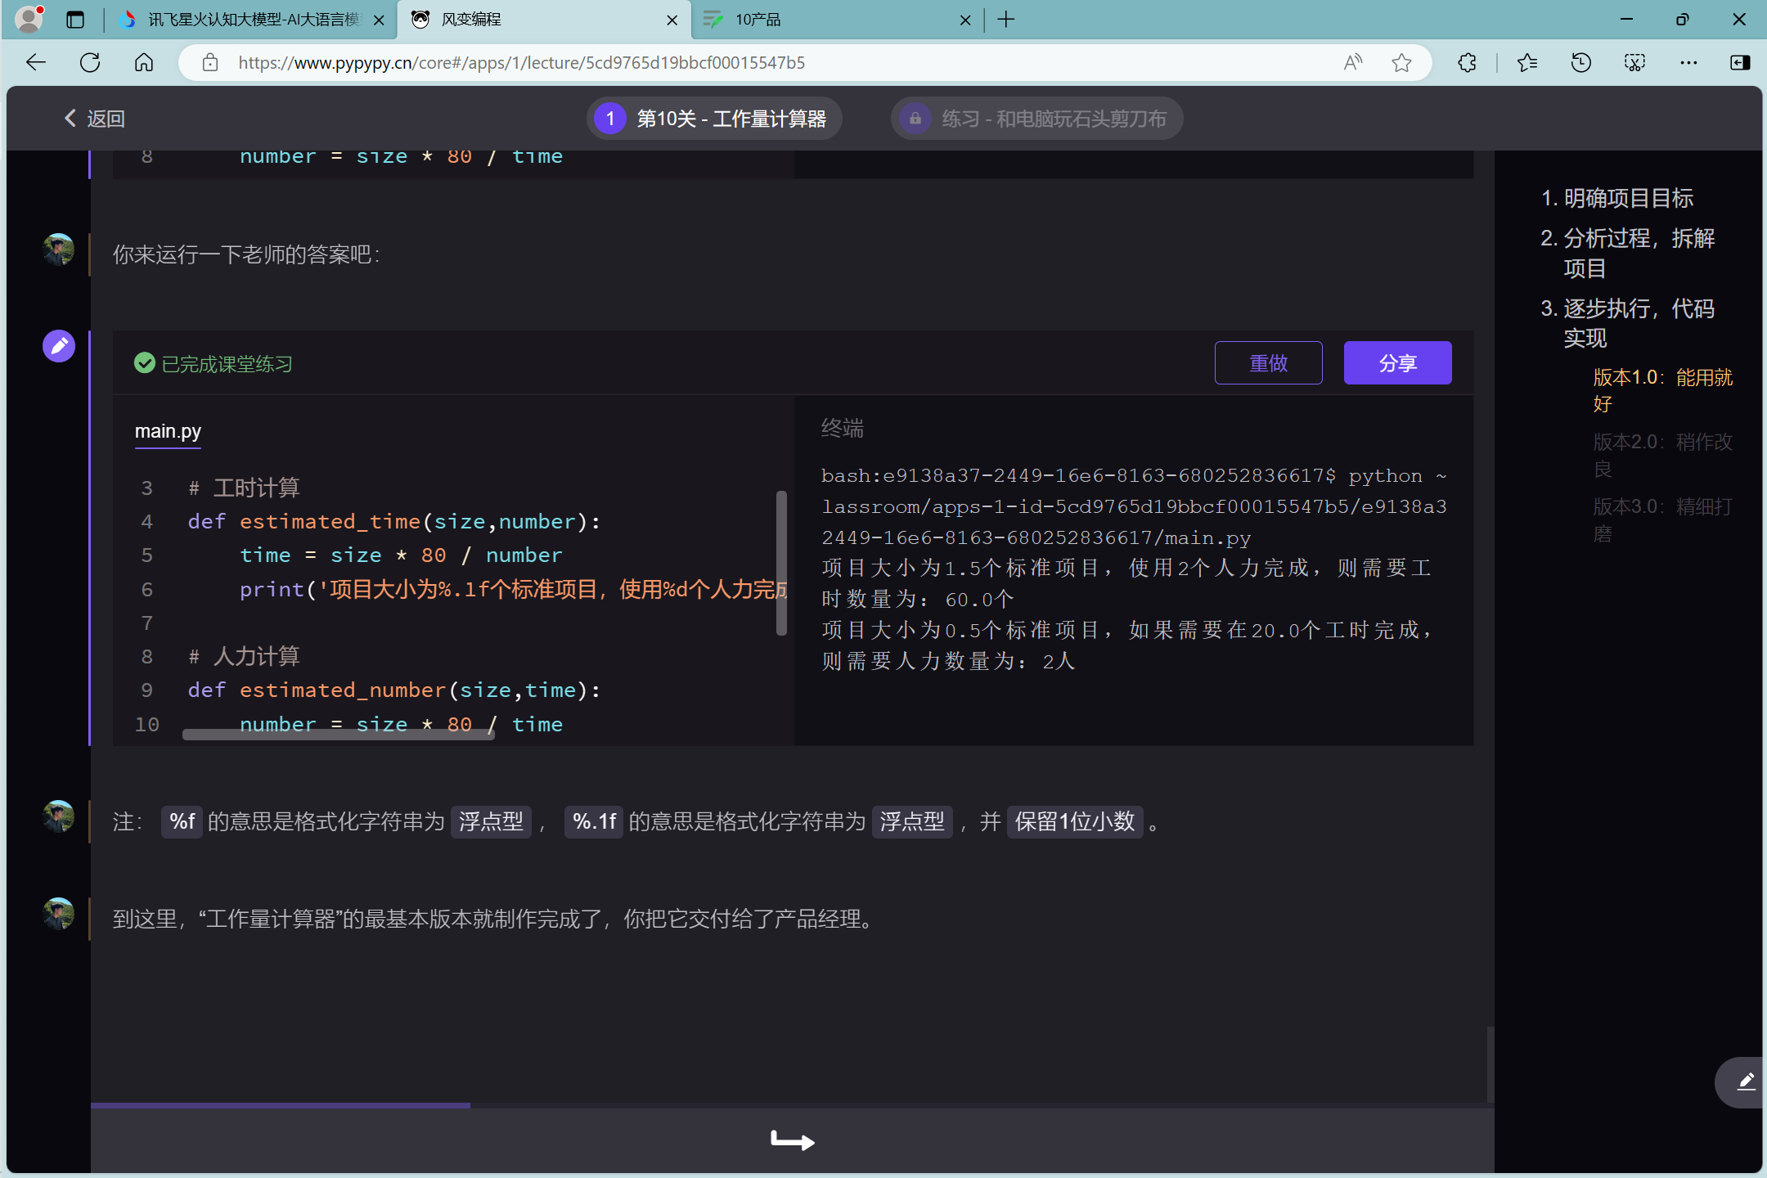This screenshot has width=1767, height=1178.
Task: Close the 10产品 tab
Action: point(965,20)
